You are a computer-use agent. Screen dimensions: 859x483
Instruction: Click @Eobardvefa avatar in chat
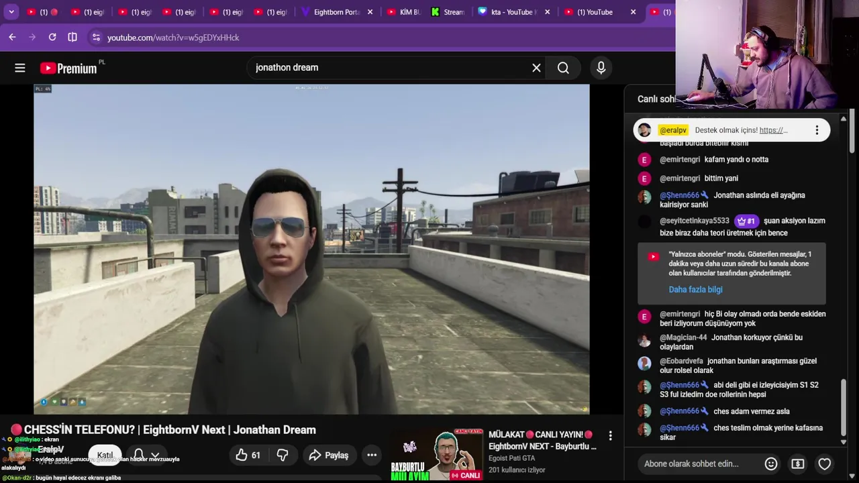coord(644,364)
